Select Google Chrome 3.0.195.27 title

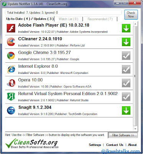coord(44,52)
